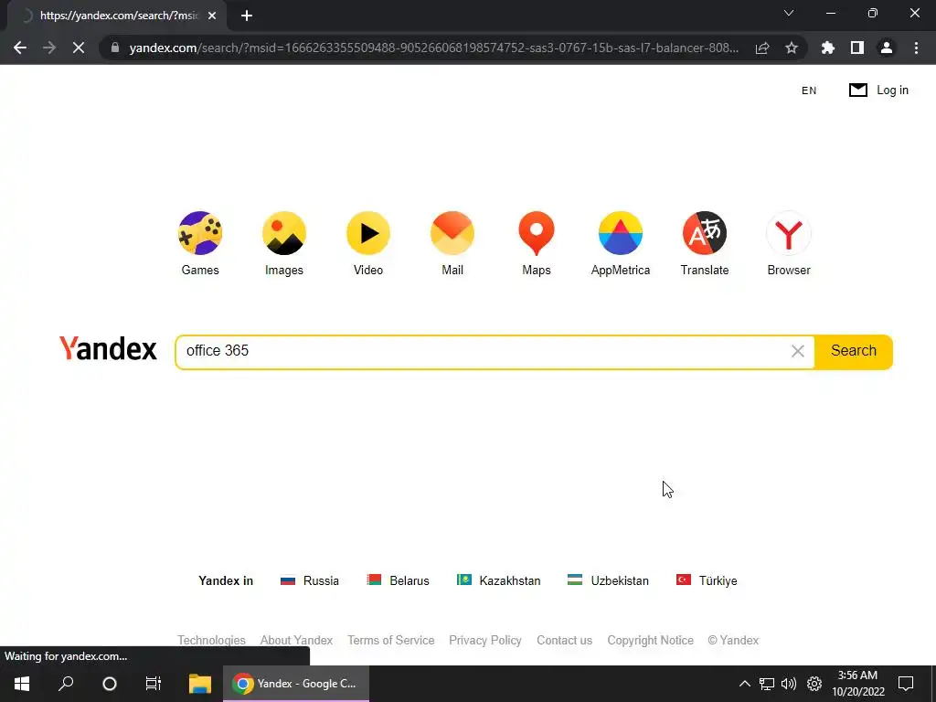This screenshot has width=936, height=702.
Task: Select Yandex - Google Chrome taskbar button
Action: pyautogui.click(x=296, y=684)
